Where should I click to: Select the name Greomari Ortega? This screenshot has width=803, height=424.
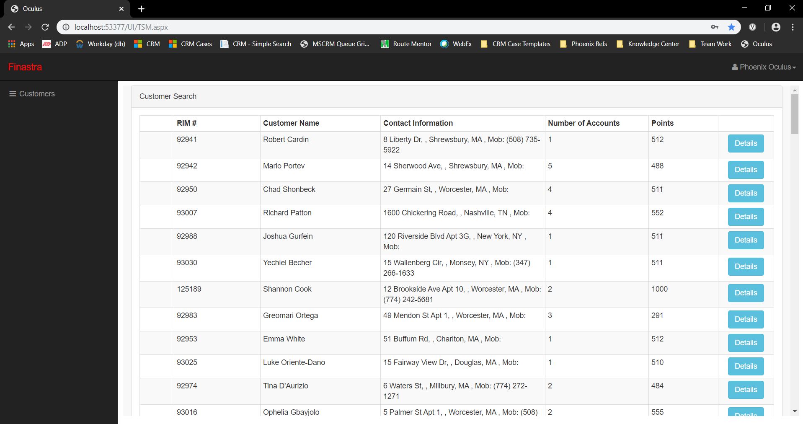coord(290,315)
